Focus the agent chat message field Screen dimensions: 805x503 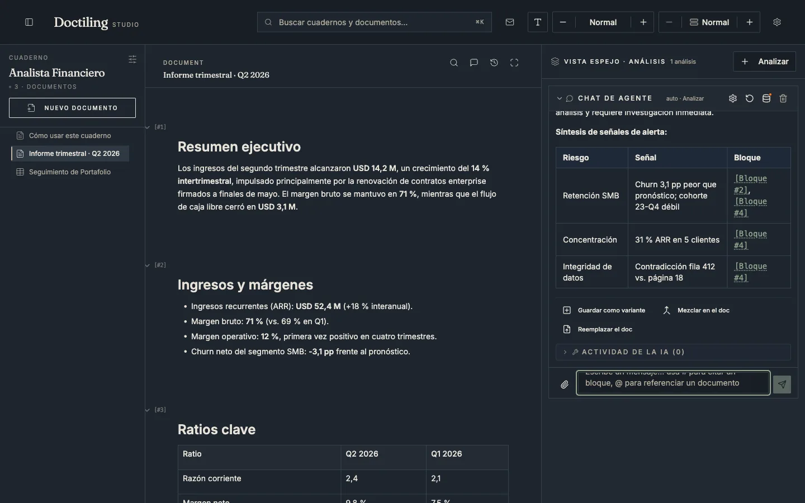click(673, 383)
